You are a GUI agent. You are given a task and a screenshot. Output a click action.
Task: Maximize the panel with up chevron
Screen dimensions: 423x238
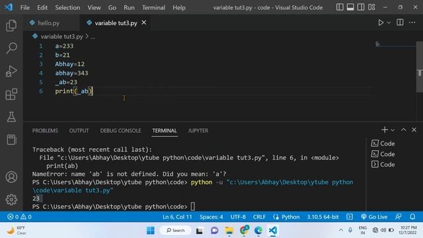click(403, 130)
